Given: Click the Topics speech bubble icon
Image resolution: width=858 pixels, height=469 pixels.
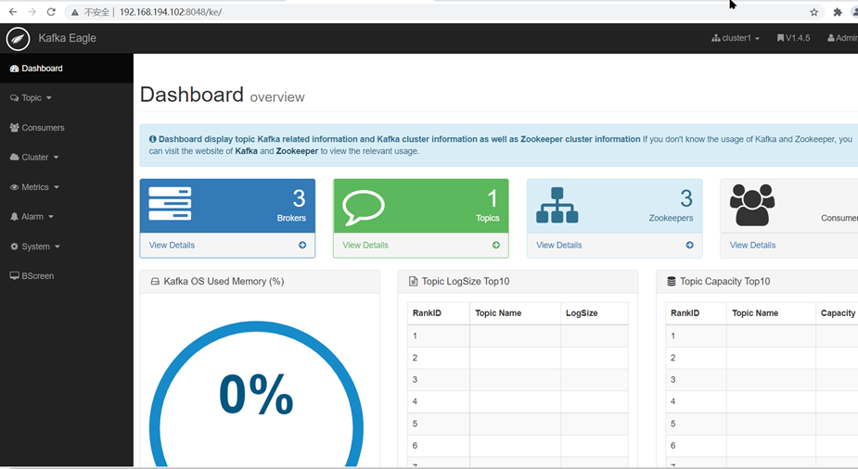Looking at the screenshot, I should point(364,208).
